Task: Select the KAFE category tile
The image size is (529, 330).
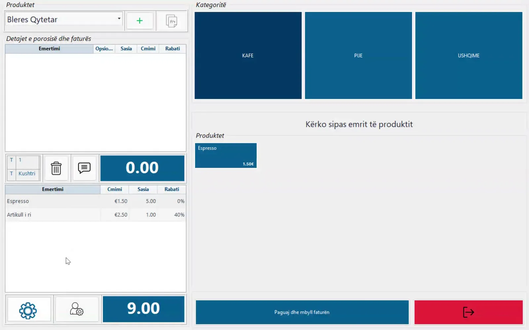Action: tap(248, 55)
